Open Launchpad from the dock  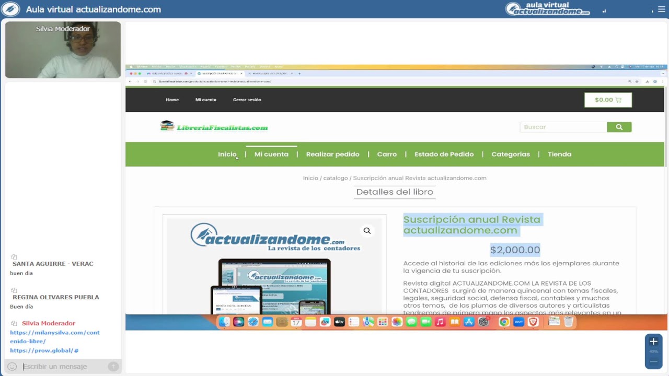(383, 322)
